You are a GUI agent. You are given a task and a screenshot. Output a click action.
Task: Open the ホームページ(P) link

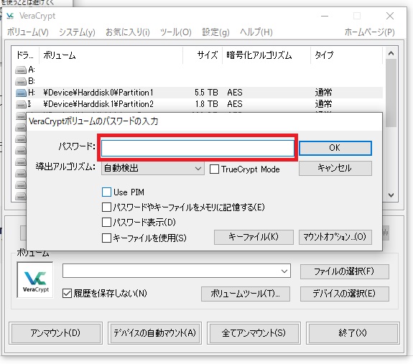click(370, 32)
